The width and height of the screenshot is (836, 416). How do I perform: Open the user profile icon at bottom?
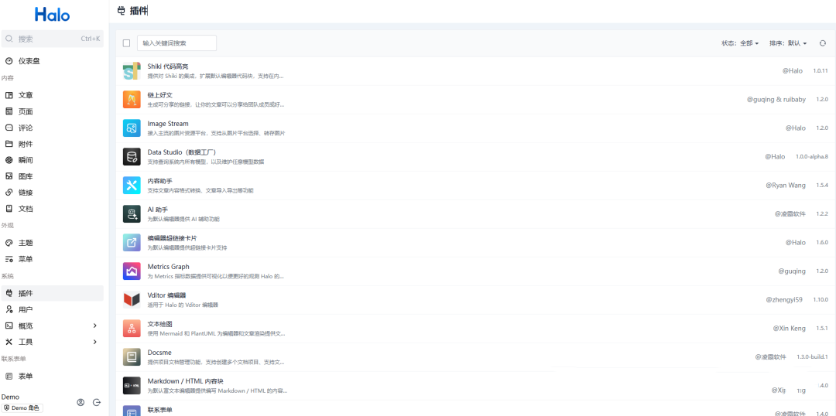pyautogui.click(x=81, y=402)
